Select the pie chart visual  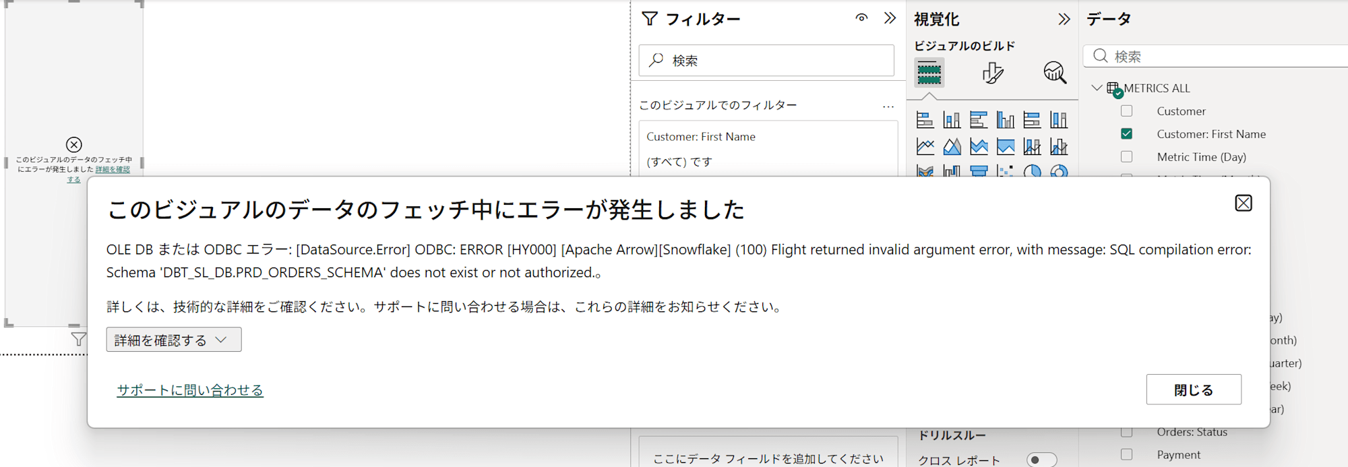1032,170
